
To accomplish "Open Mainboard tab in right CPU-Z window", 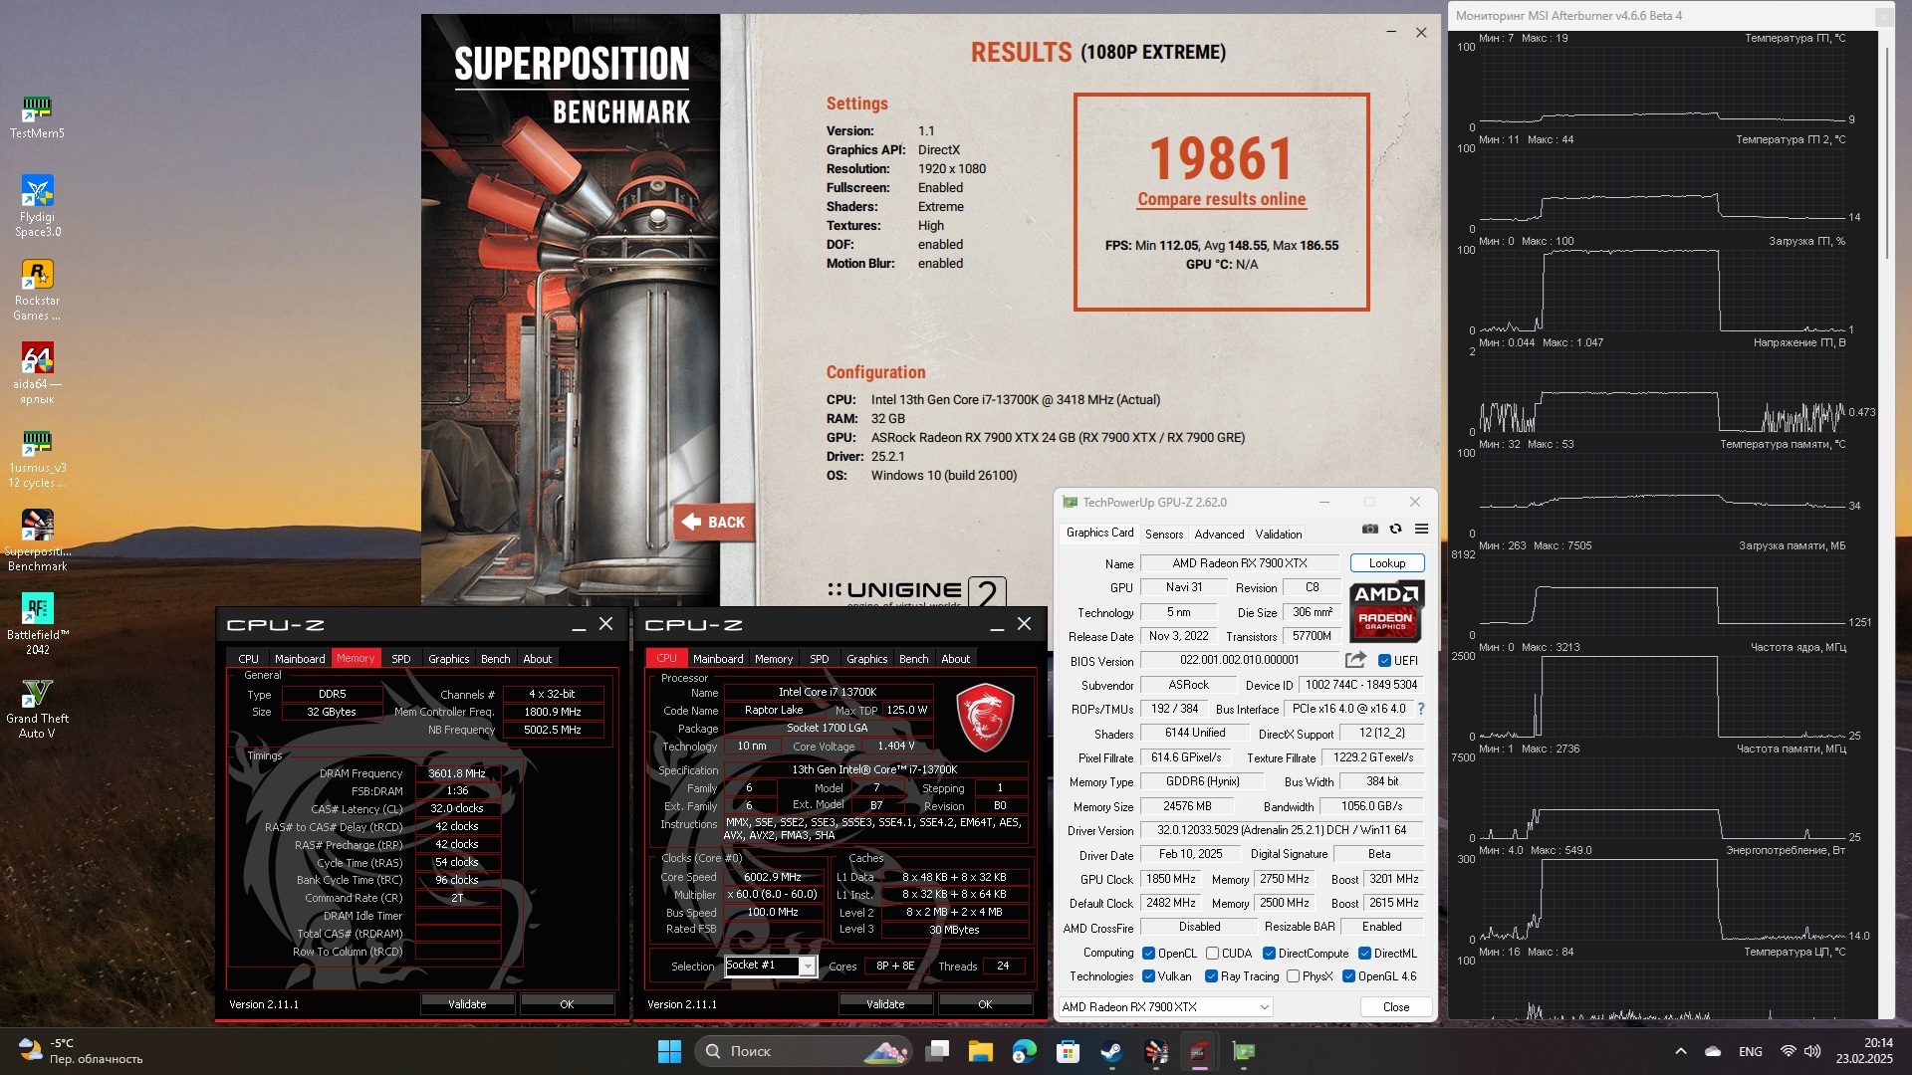I will pyautogui.click(x=718, y=659).
